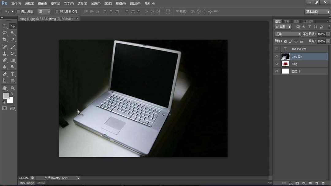The height and width of the screenshot is (186, 331).
Task: Select the Clone Stamp tool
Action: tap(5, 54)
